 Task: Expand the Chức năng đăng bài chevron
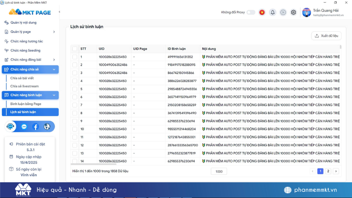(54, 60)
